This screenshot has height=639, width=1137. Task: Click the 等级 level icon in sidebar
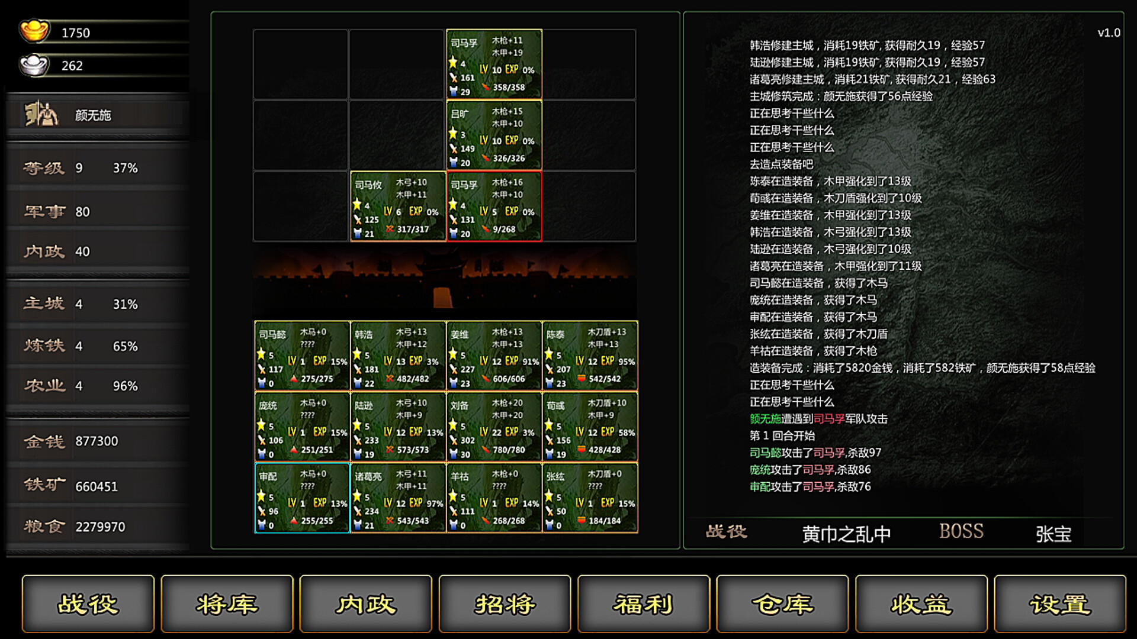(43, 167)
